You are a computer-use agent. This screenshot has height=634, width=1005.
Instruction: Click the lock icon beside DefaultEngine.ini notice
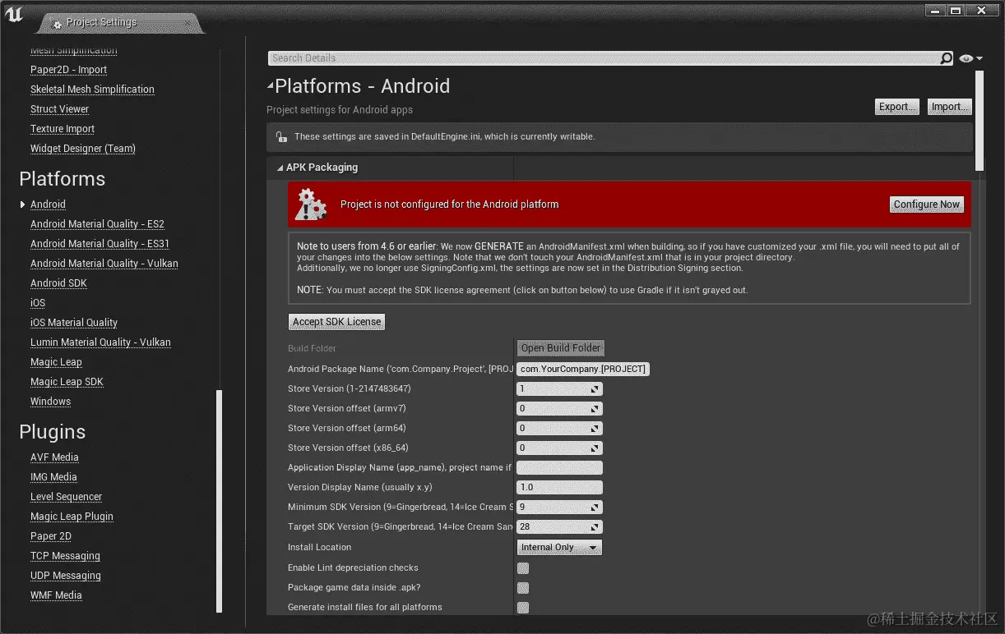tap(281, 137)
